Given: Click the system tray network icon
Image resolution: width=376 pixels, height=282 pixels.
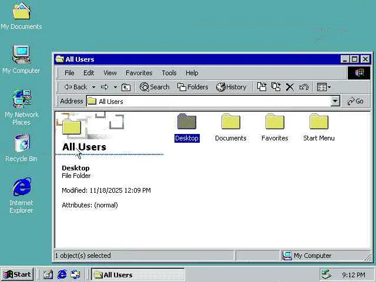Looking at the screenshot, I should point(327,274).
